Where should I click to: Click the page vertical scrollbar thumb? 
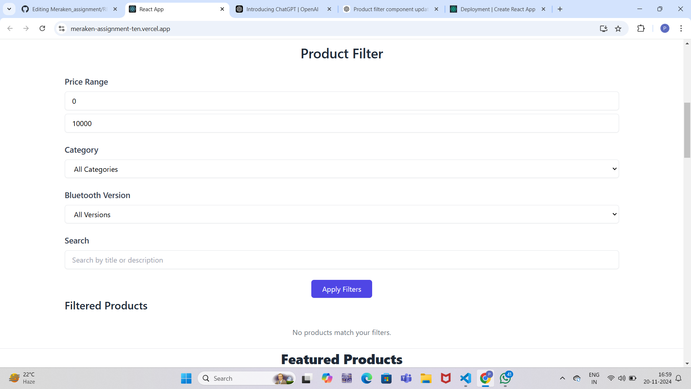point(687,130)
